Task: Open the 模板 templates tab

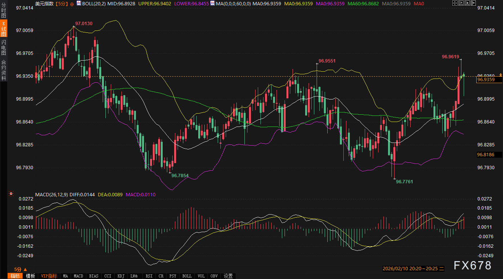Action: 30,276
